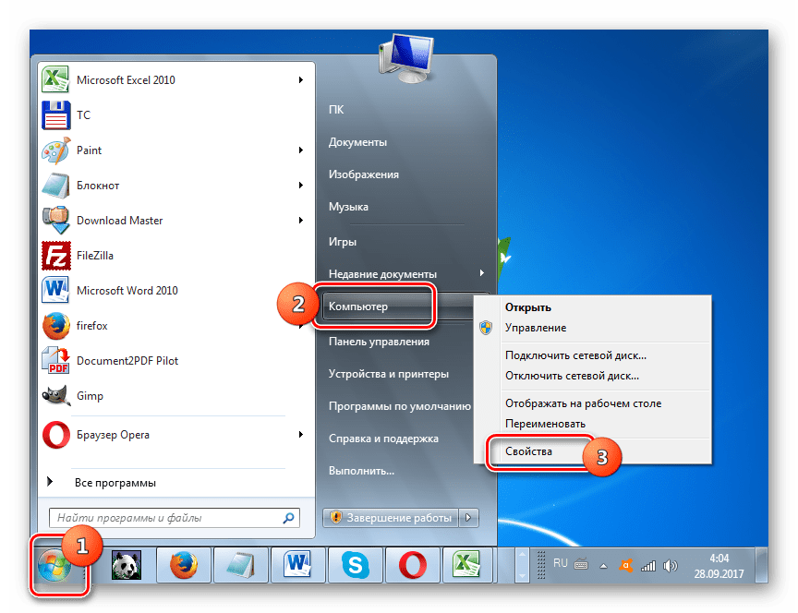Open the ПК user folder link
This screenshot has height=613, width=798.
[x=336, y=109]
